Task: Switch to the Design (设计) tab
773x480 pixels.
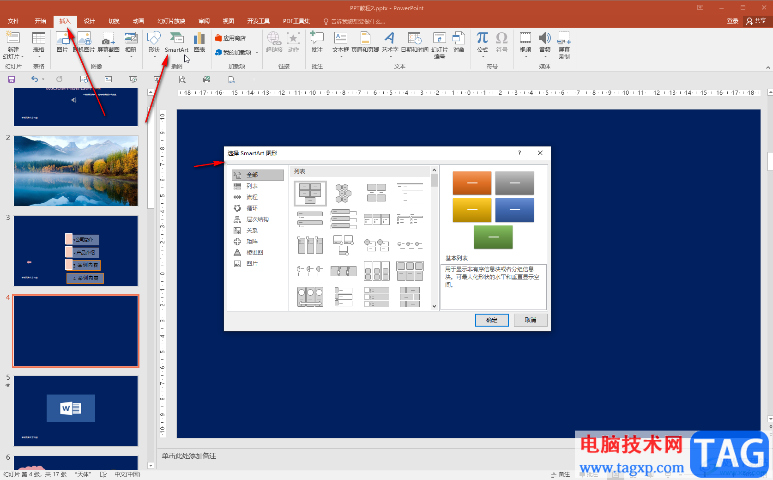Action: pos(90,21)
